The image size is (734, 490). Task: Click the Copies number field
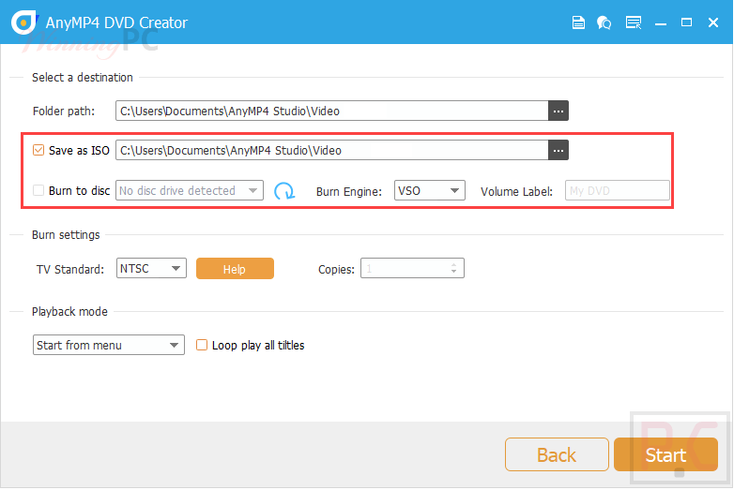412,268
